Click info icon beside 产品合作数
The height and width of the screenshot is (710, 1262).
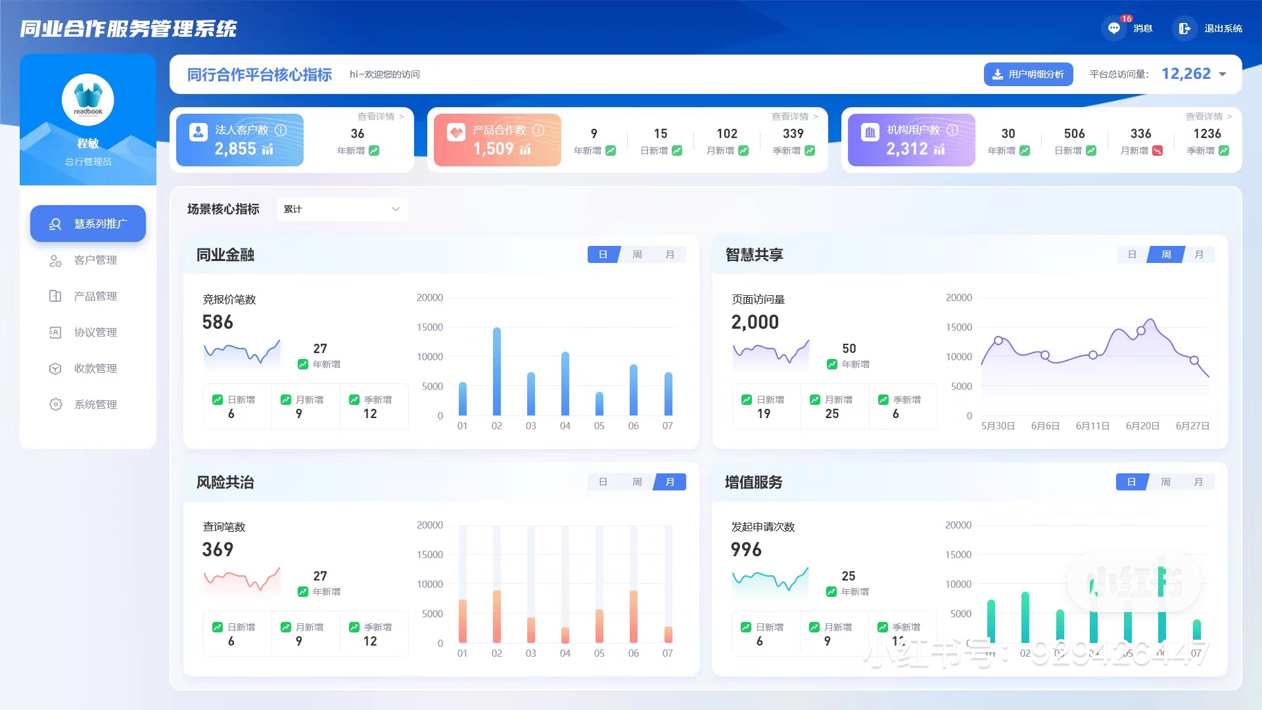point(538,130)
